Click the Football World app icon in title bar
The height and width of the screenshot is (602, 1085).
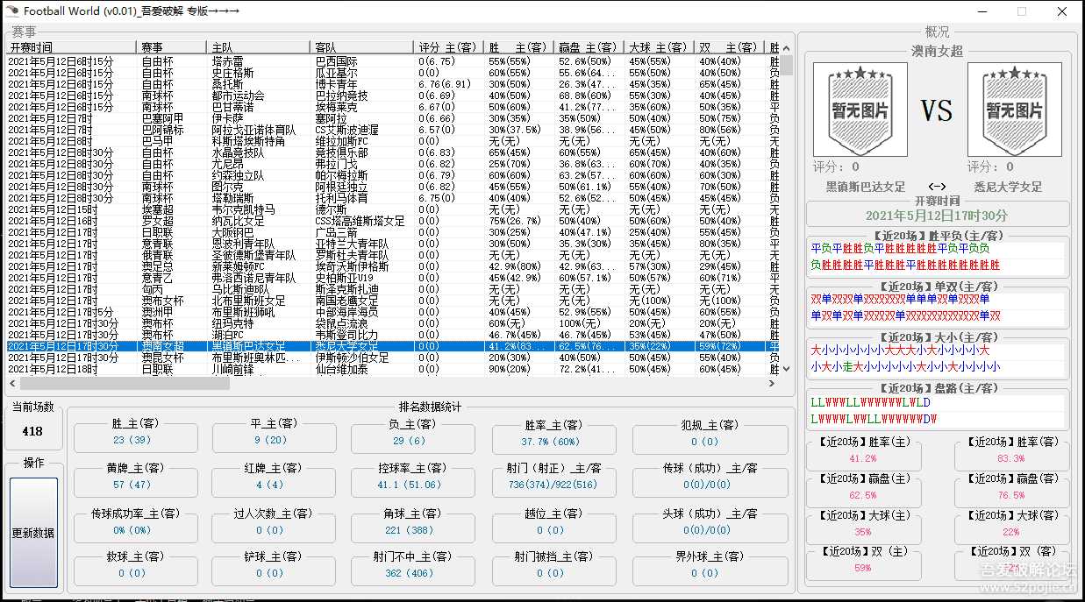click(x=11, y=11)
